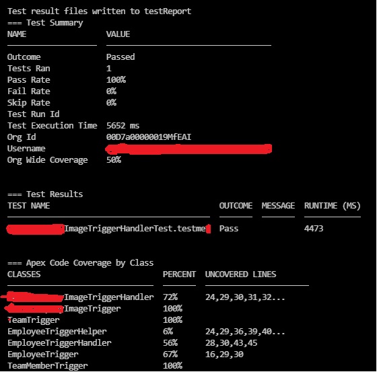377x372 pixels.
Task: Click the EmployeeTrigger class name
Action: point(43,355)
